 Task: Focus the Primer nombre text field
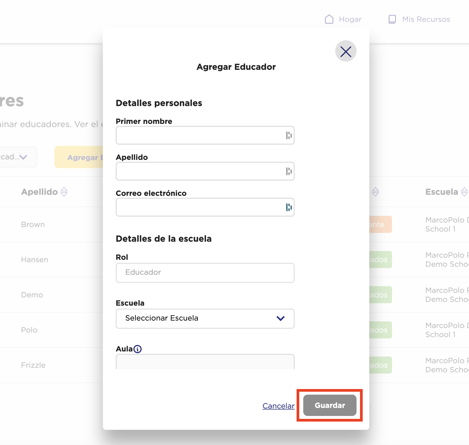[200, 135]
